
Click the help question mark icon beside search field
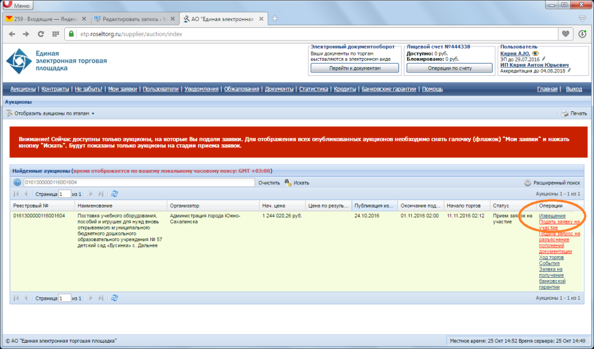click(x=17, y=183)
